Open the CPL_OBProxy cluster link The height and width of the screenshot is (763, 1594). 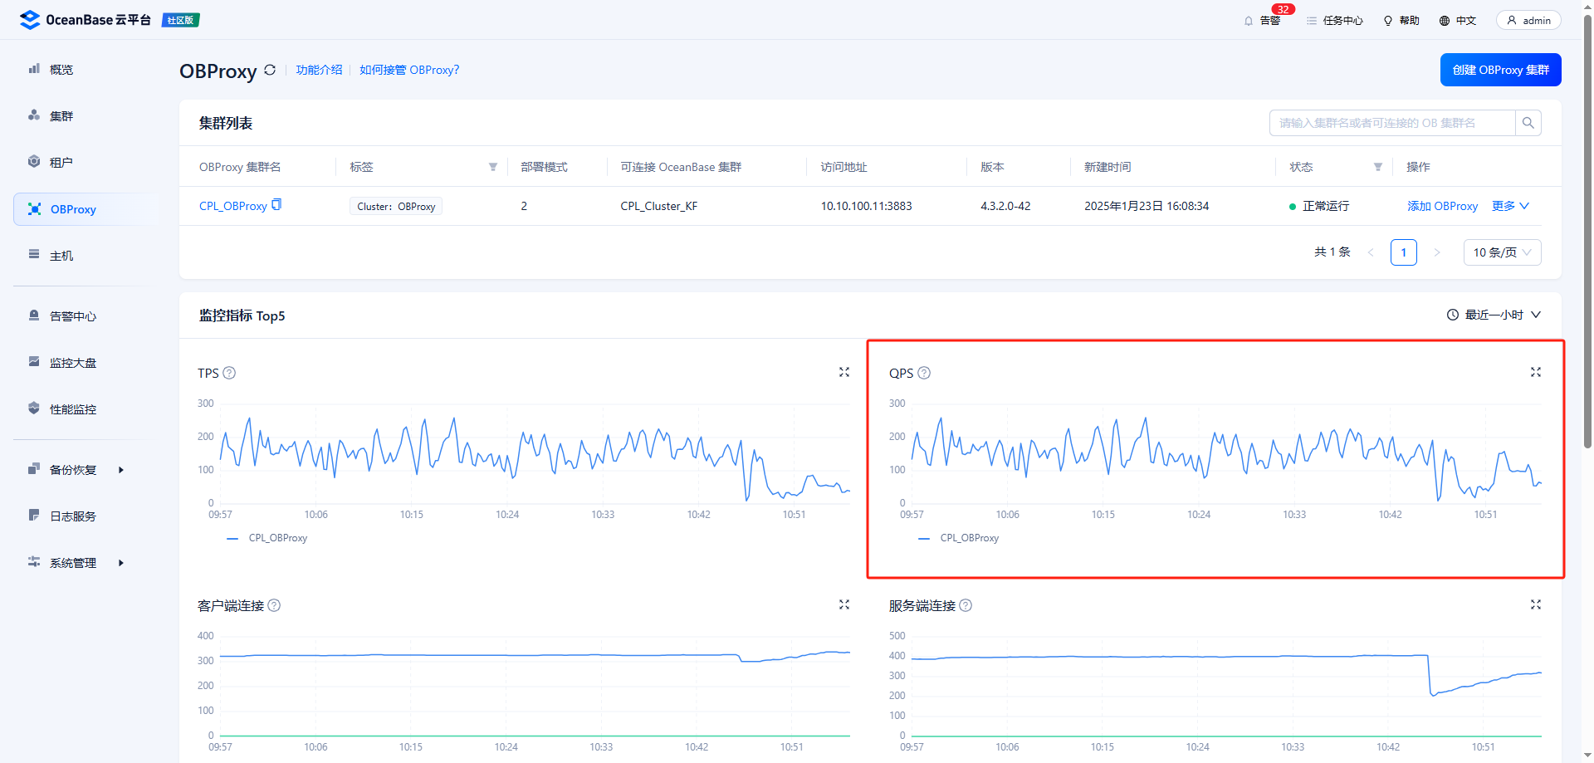pyautogui.click(x=233, y=206)
